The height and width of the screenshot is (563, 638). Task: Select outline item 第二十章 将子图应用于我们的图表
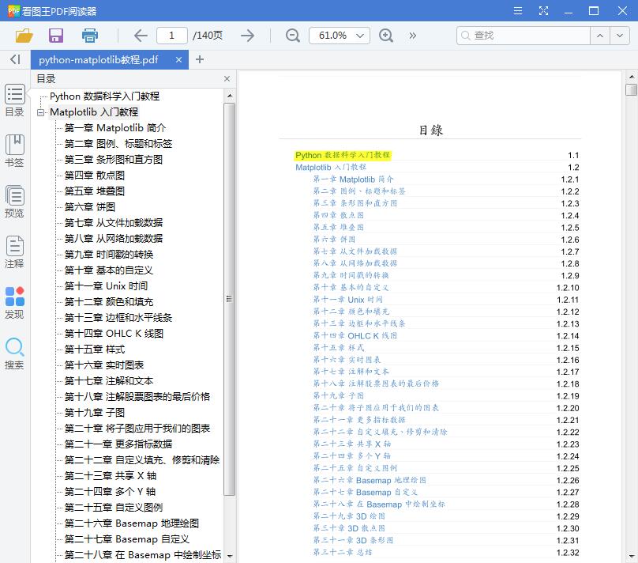tap(137, 429)
